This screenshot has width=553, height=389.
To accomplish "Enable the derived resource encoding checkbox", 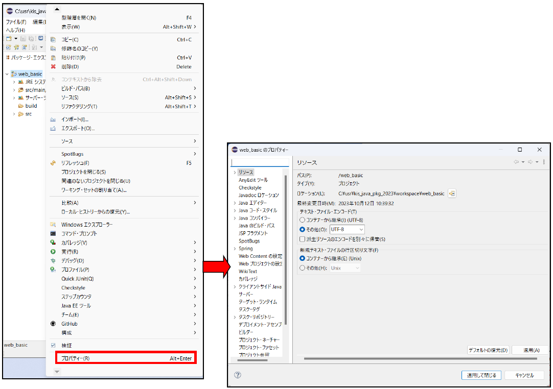I will coord(302,239).
